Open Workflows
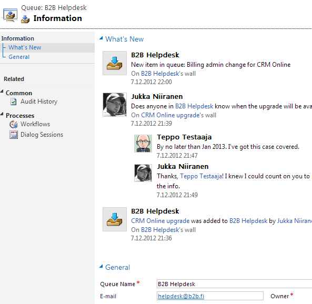Image resolution: width=312 pixels, height=304 pixels. [x=35, y=124]
